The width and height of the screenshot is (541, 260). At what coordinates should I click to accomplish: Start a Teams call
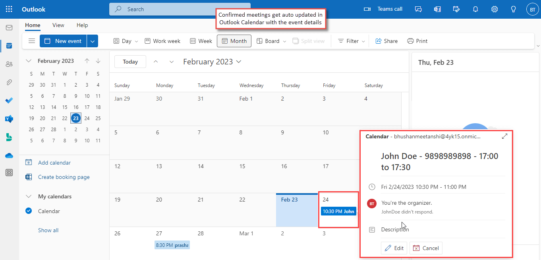click(x=383, y=9)
